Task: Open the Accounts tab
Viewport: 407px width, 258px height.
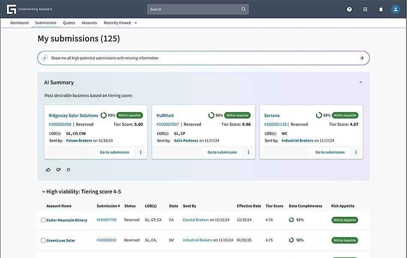Action: (x=89, y=23)
